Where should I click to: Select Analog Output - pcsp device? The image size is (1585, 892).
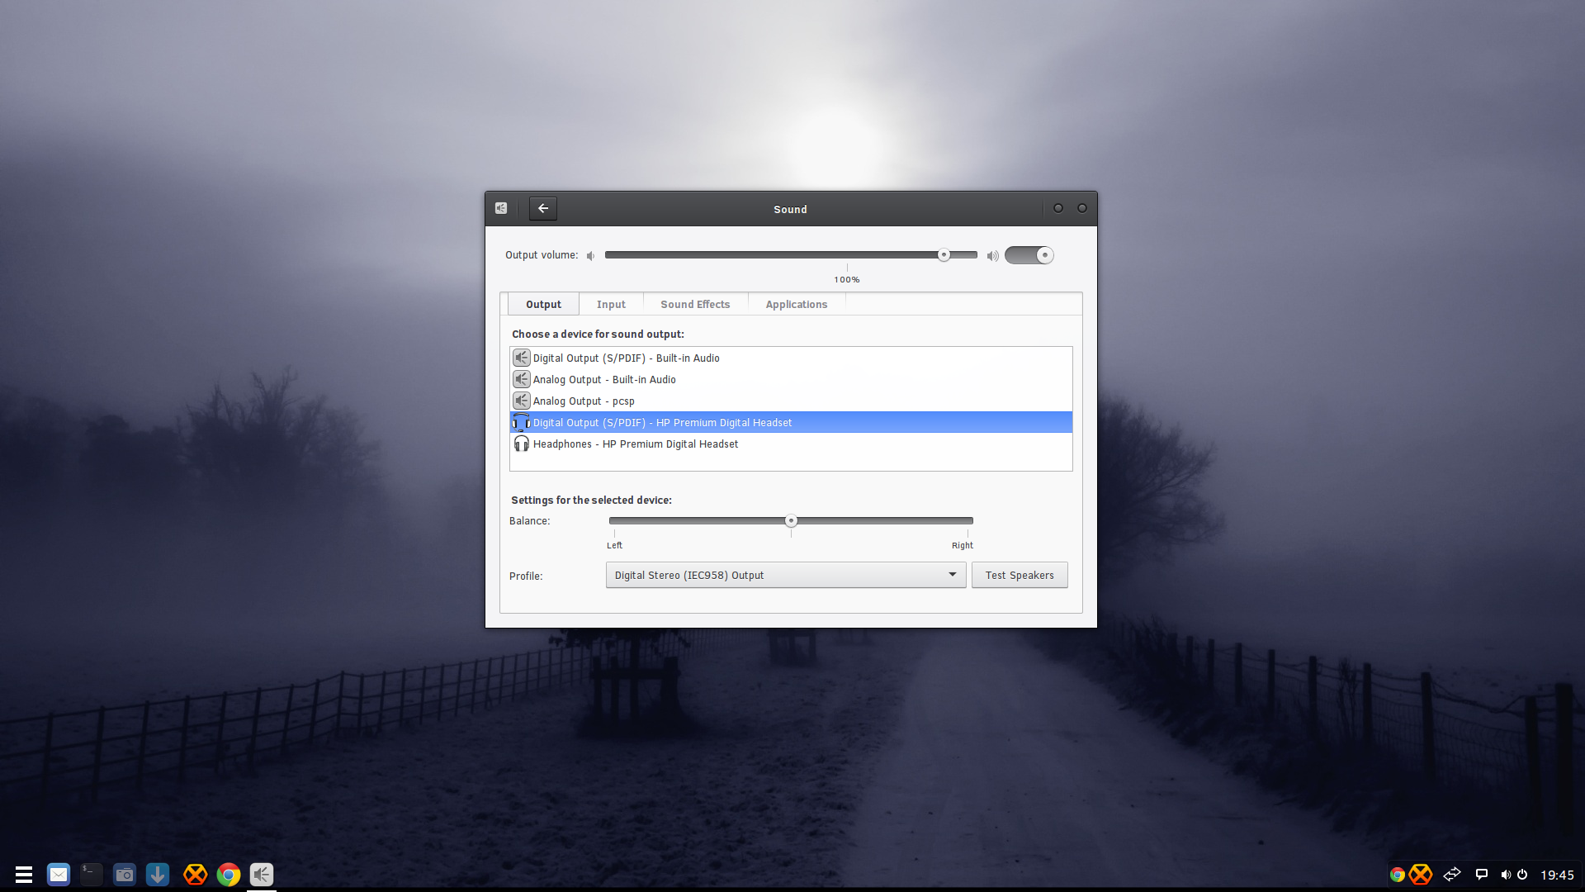coord(791,401)
